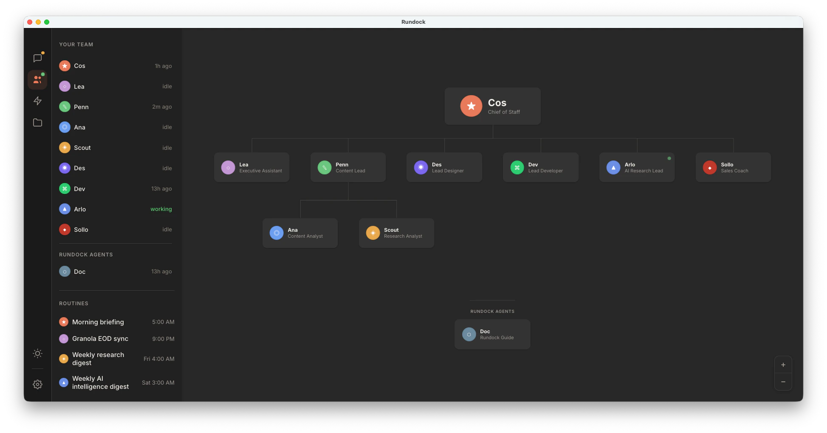
Task: Click Sollo's red avatar in team list
Action: (65, 229)
